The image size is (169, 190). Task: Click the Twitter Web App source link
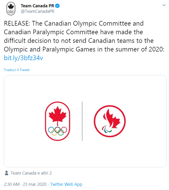(x=66, y=184)
